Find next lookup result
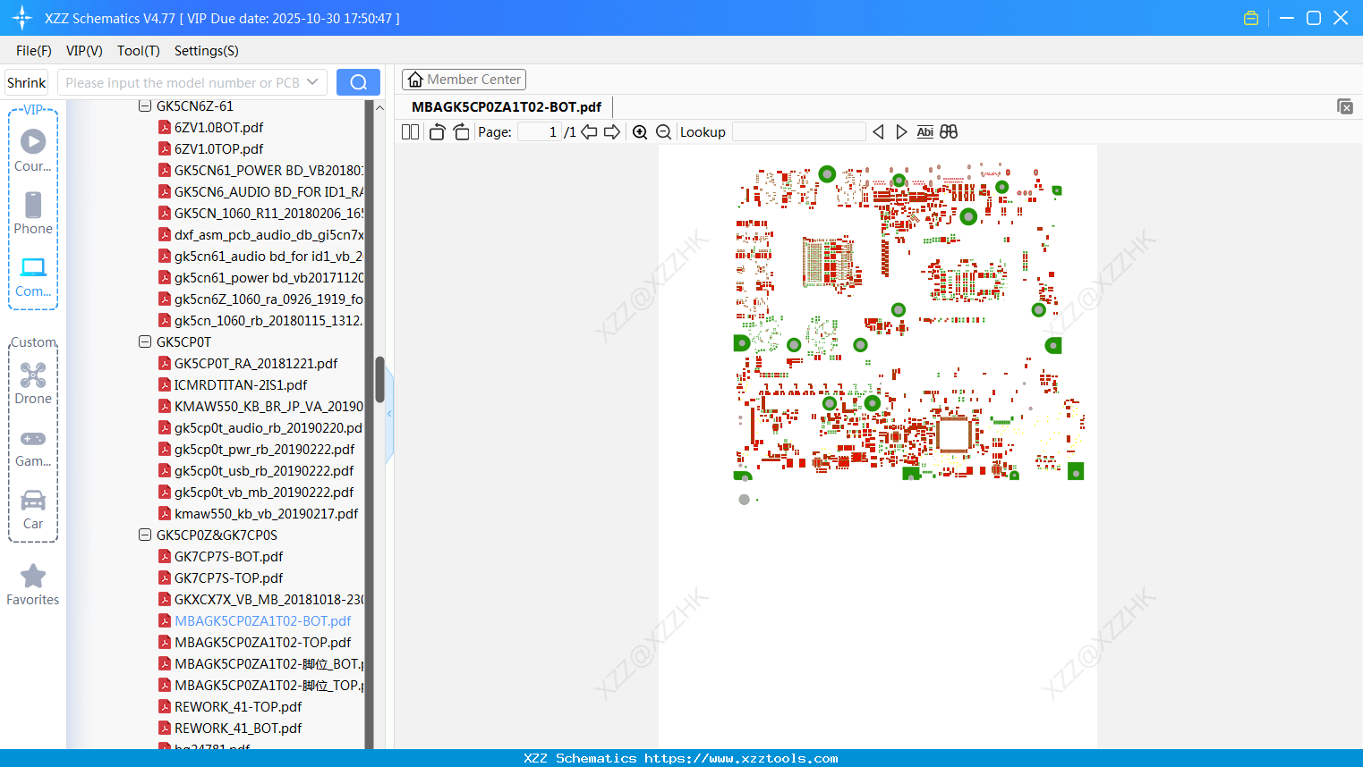This screenshot has width=1363, height=767. 901,132
